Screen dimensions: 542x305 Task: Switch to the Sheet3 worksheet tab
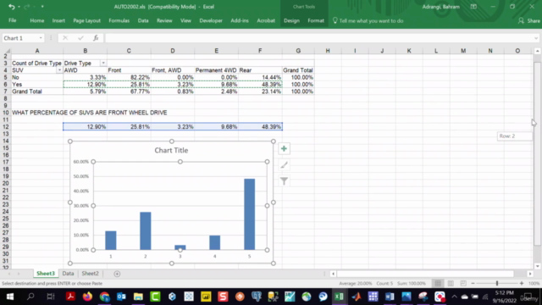(46, 274)
